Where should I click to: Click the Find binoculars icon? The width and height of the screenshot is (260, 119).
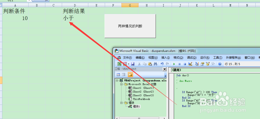tap(155, 64)
